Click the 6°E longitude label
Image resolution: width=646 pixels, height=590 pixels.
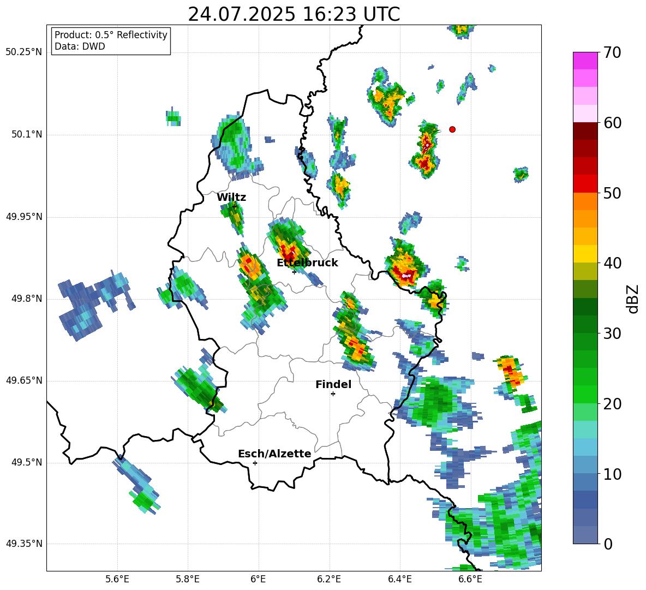pyautogui.click(x=259, y=580)
